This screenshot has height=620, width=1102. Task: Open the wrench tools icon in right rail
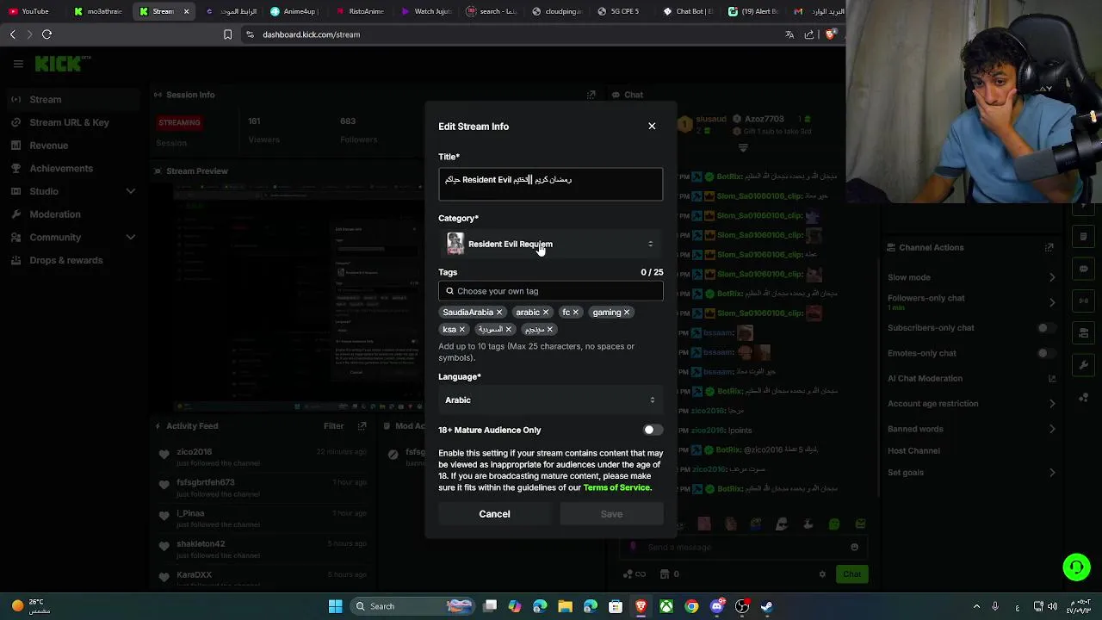pos(1084,365)
